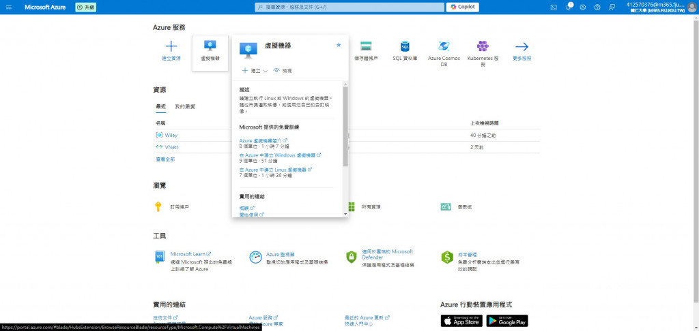The height and width of the screenshot is (331, 699).
Task: Open the 虛擬機器 service tile
Action: [x=210, y=52]
